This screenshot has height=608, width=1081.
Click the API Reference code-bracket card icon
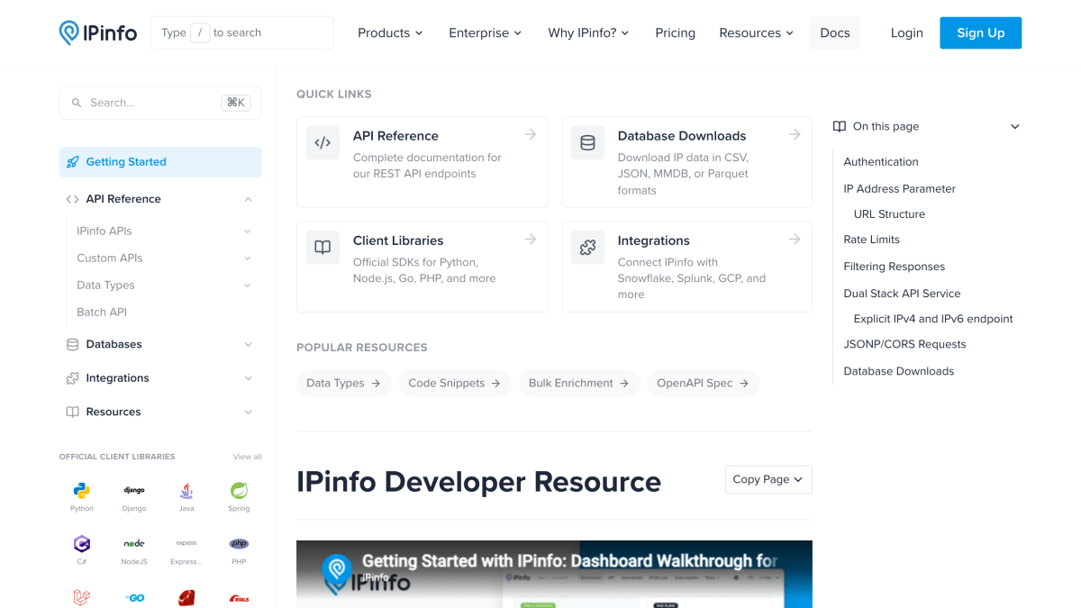pos(322,142)
